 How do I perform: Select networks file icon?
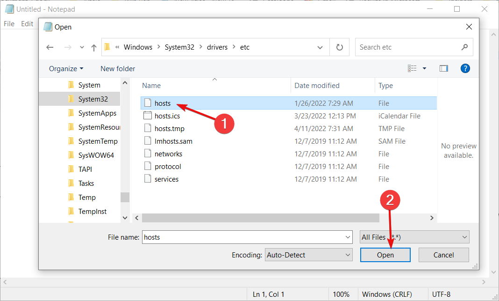point(148,154)
